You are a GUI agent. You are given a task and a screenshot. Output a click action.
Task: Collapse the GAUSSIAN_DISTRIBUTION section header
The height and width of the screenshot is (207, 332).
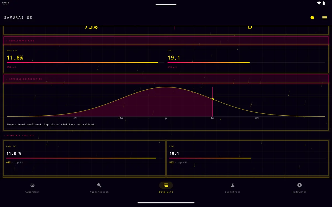166,79
